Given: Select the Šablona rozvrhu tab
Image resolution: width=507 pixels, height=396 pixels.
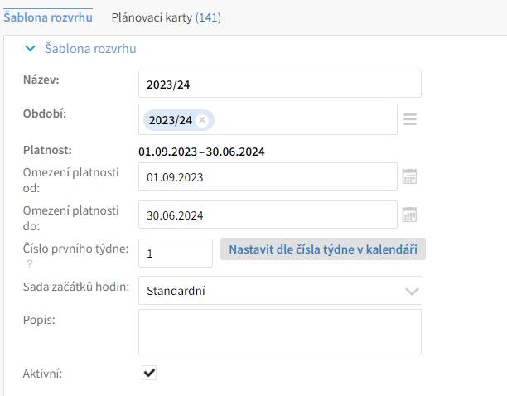Looking at the screenshot, I should [x=48, y=17].
